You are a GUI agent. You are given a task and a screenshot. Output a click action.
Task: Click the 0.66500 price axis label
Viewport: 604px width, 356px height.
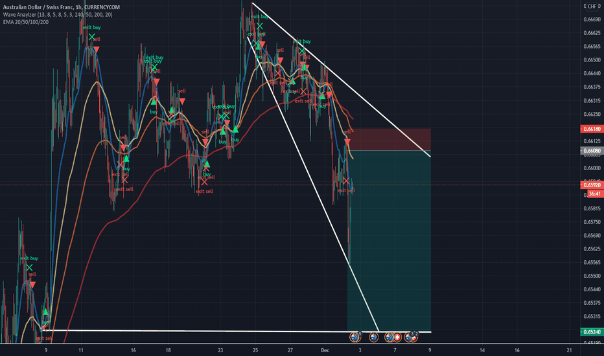pyautogui.click(x=592, y=60)
